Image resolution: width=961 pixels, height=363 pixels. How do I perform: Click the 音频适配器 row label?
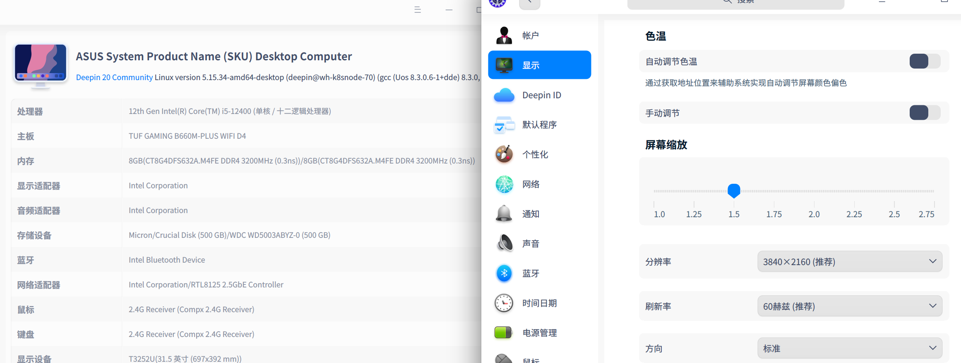tap(38, 211)
